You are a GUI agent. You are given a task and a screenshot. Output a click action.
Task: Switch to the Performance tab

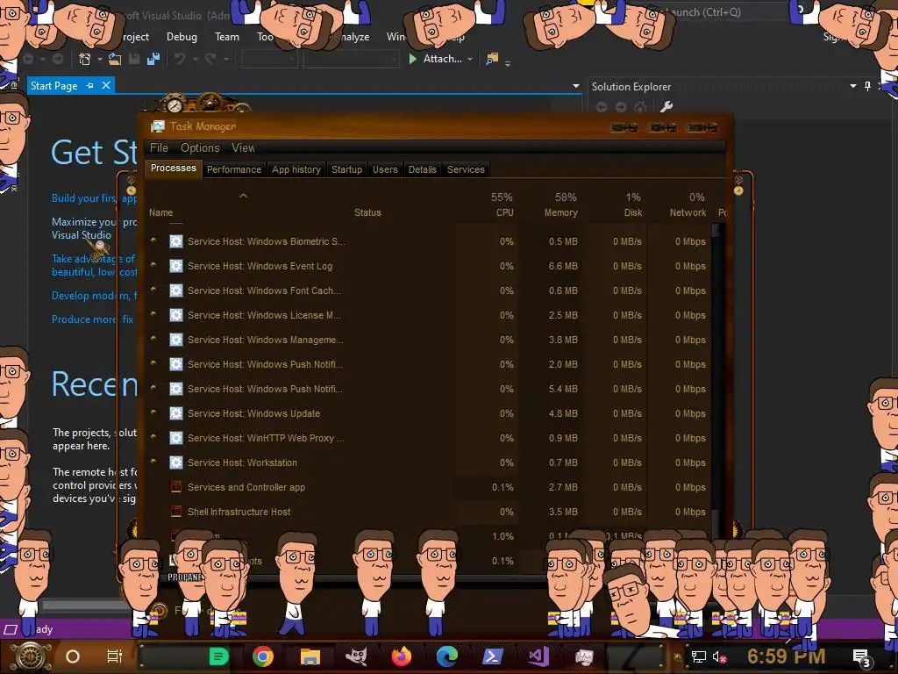point(233,169)
